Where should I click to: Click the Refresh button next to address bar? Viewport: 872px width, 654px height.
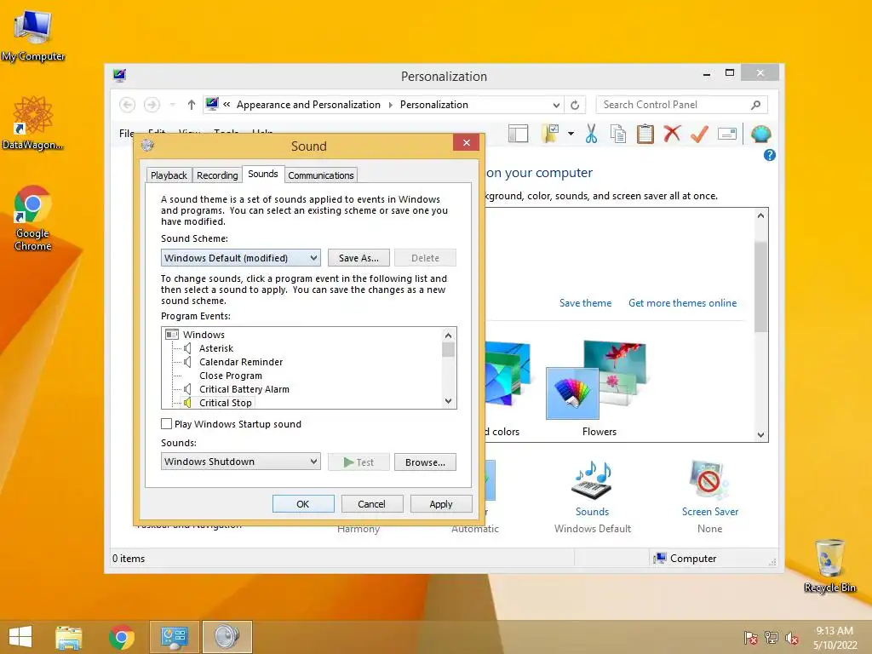[x=575, y=105]
